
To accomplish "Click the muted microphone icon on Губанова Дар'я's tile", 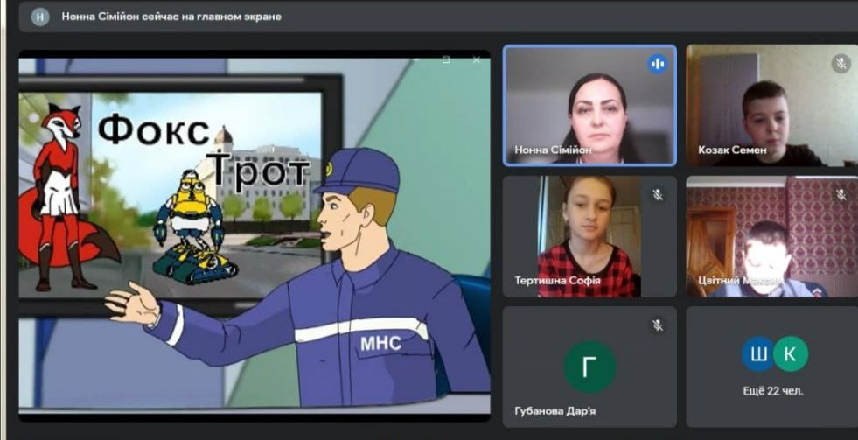I will (658, 325).
